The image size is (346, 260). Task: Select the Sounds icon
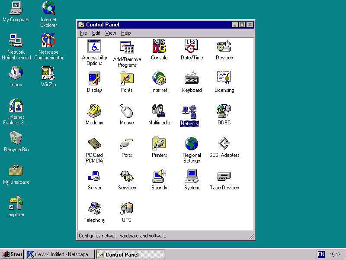click(159, 176)
